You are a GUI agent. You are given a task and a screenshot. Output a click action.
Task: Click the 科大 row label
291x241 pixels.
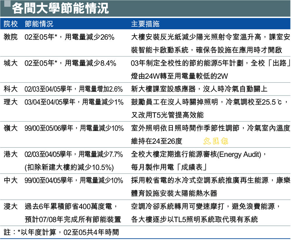click(11, 89)
